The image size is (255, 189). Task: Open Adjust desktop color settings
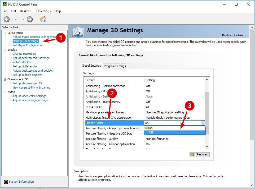pyautogui.click(x=31, y=58)
